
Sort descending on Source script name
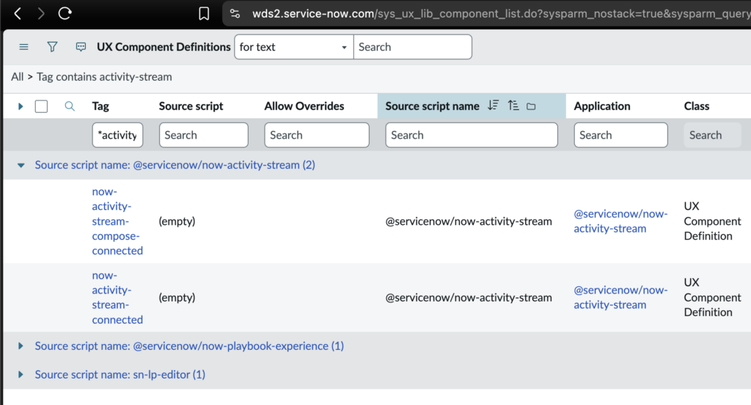[493, 106]
